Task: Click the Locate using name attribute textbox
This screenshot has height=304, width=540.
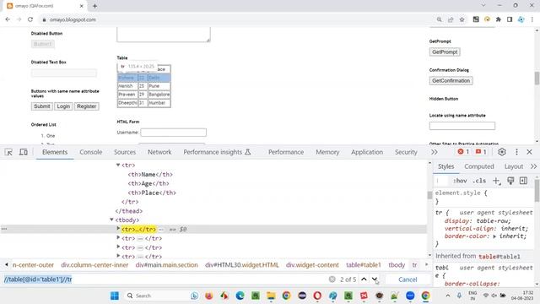Action: (462, 126)
